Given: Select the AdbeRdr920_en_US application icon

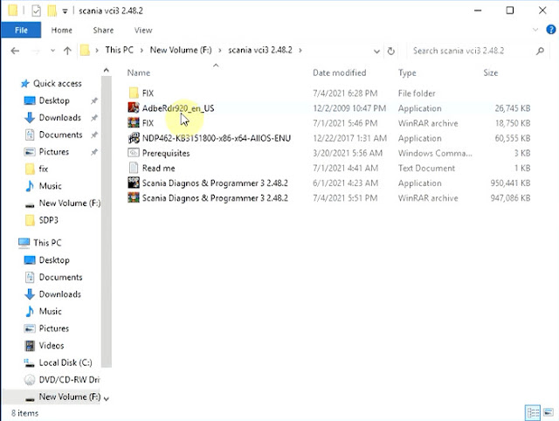Looking at the screenshot, I should pos(134,108).
